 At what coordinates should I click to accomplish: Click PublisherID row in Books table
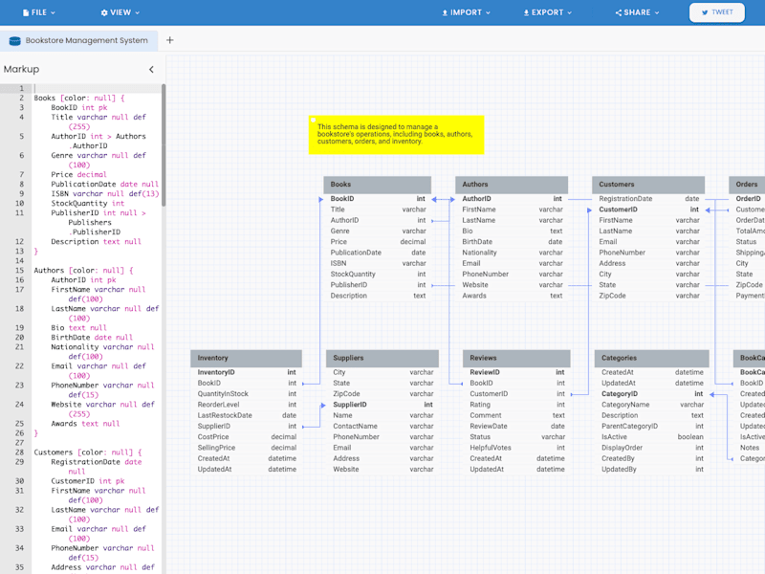(377, 284)
